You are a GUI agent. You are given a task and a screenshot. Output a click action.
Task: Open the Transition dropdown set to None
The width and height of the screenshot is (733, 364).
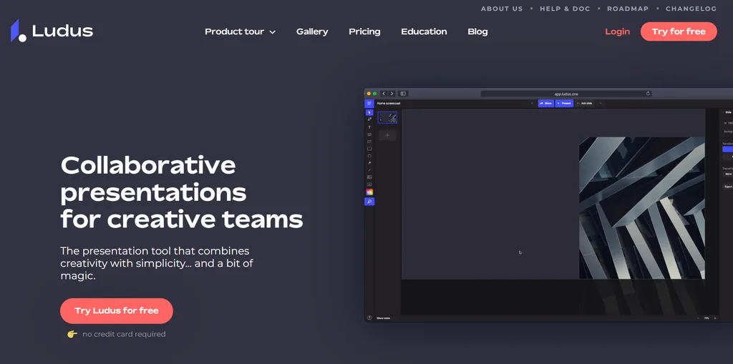(x=728, y=174)
